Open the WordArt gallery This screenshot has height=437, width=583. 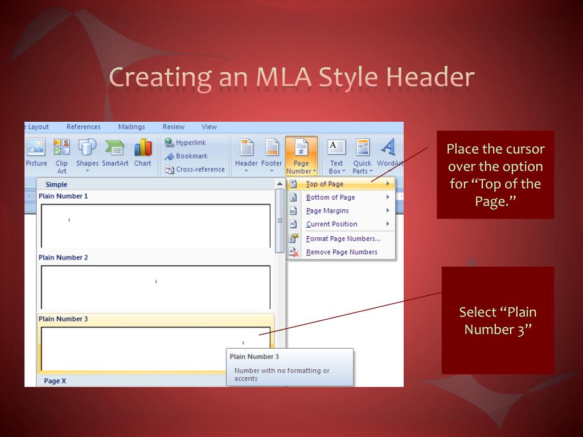pos(389,154)
